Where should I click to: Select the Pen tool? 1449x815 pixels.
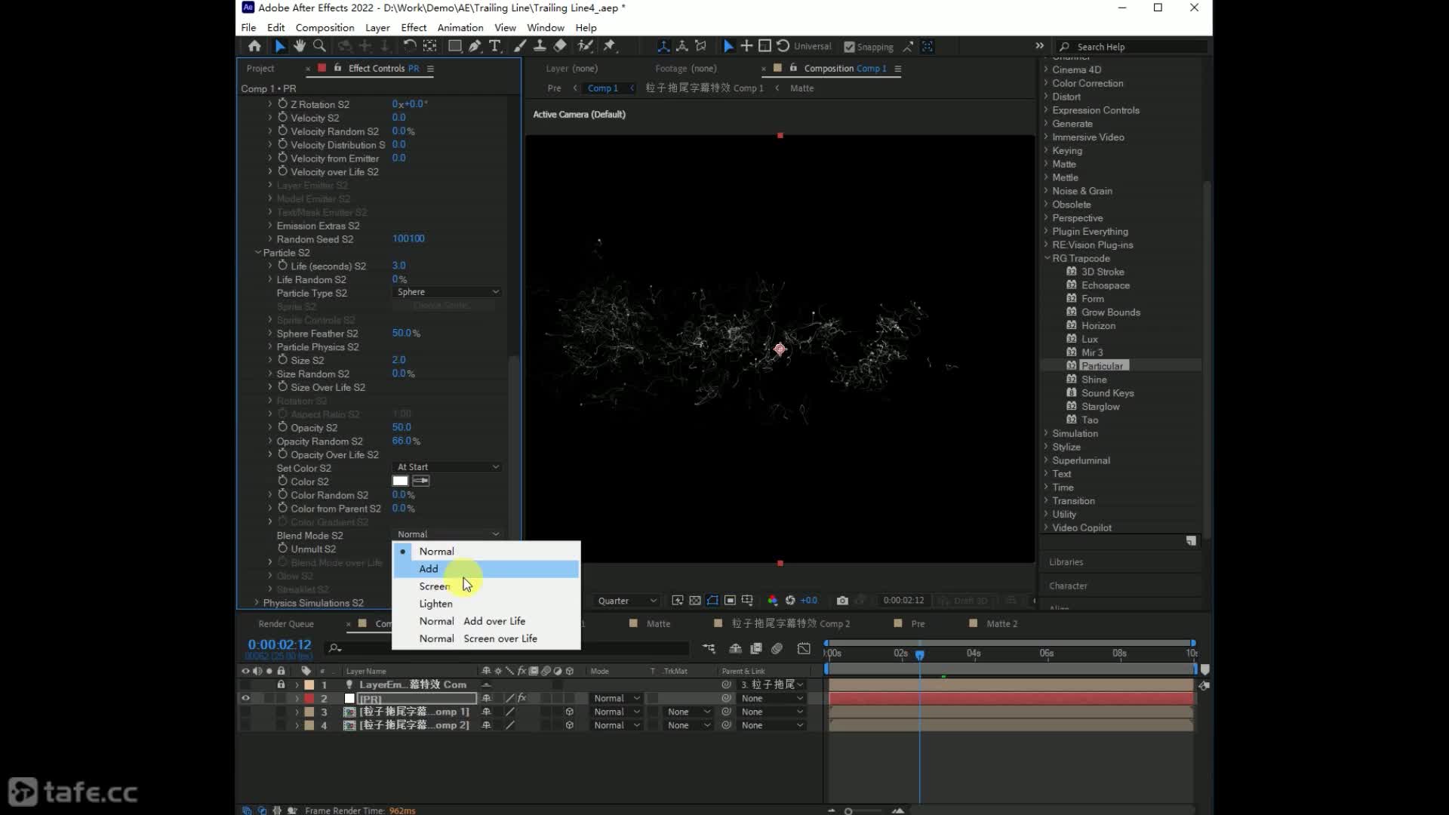(x=475, y=46)
